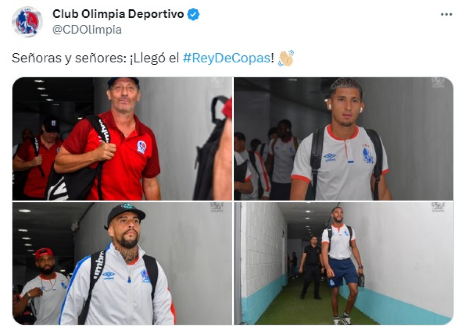Open the Club Olimpia Deportivo display name
The width and height of the screenshot is (465, 327).
click(x=118, y=15)
